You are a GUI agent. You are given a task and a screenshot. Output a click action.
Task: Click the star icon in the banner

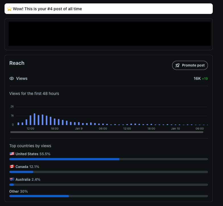click(9, 9)
